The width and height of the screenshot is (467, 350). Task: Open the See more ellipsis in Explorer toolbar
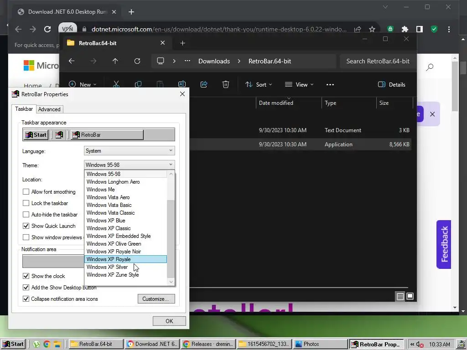[x=330, y=84]
